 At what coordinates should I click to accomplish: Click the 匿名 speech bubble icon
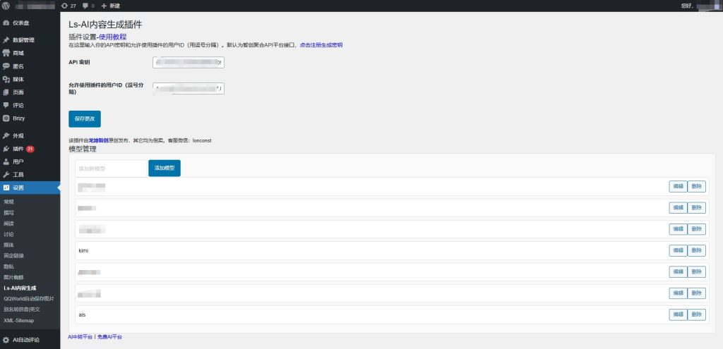pos(6,66)
